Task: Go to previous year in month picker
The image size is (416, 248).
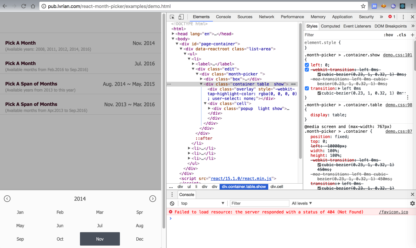Action: pos(7,199)
